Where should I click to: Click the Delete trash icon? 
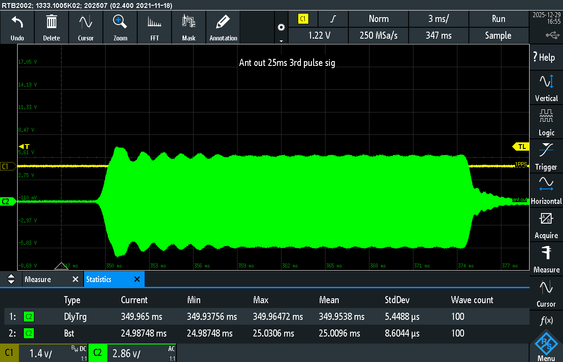click(x=51, y=22)
